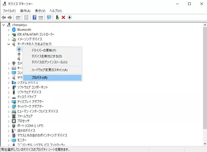Collapse the chenpeiyu root node

[4, 25]
